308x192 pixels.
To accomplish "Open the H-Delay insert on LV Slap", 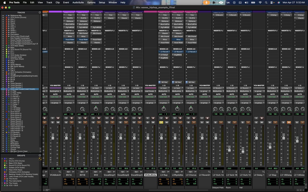I will [273, 15].
